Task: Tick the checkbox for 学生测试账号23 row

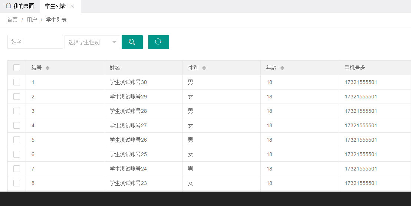Action: [x=17, y=183]
